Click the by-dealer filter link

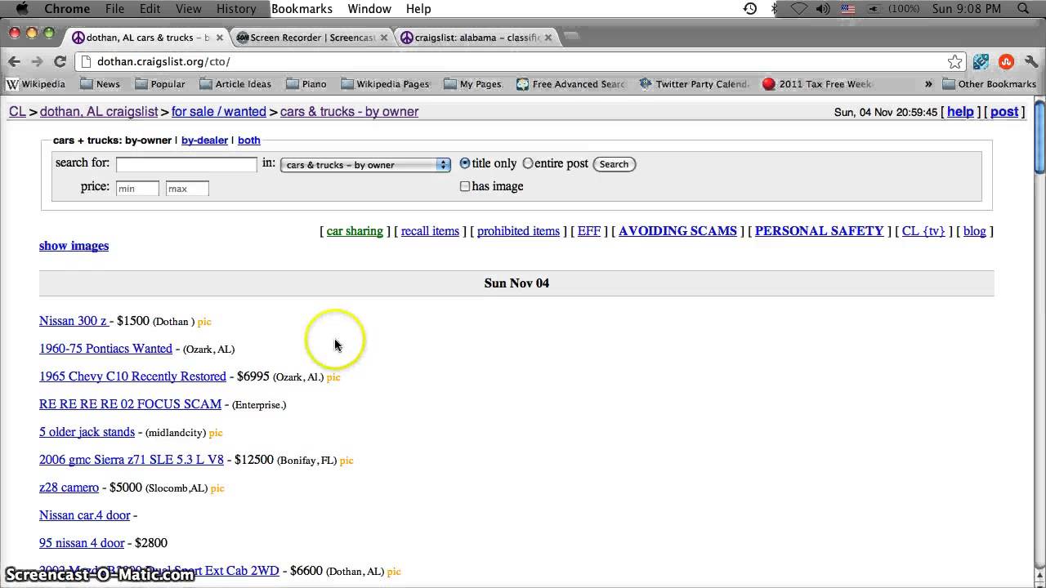(204, 140)
